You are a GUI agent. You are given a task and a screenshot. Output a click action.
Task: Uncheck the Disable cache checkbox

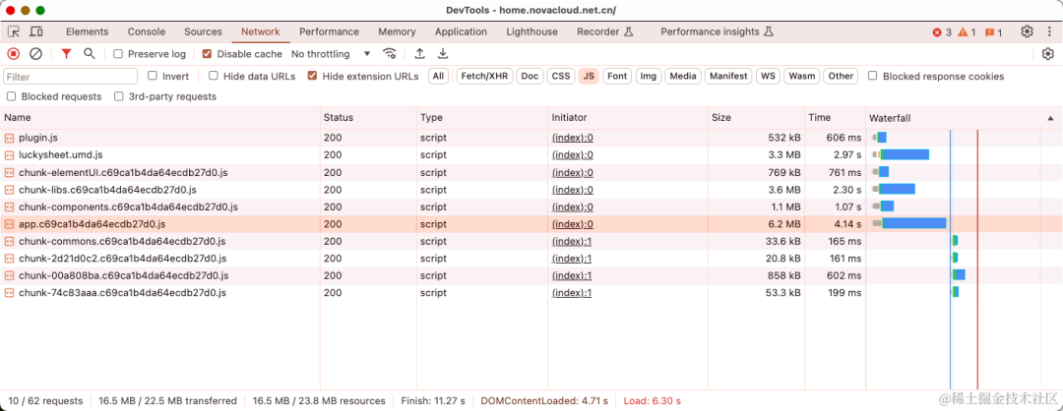[208, 53]
